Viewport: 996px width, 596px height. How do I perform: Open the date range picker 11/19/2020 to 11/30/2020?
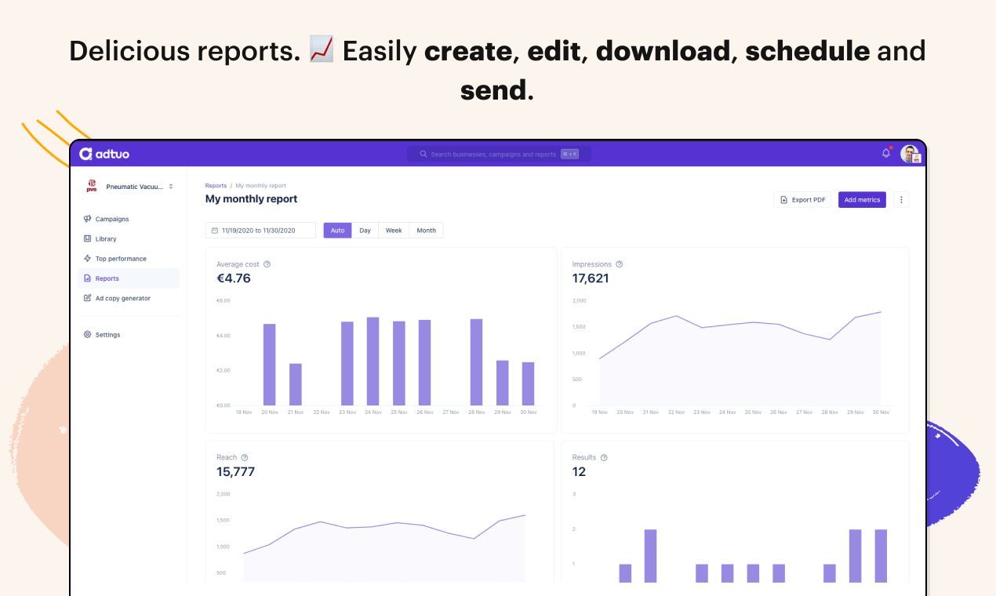260,231
